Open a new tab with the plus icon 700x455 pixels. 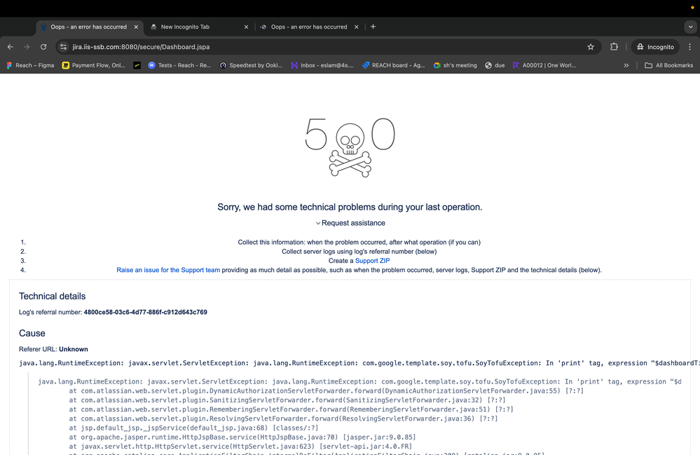click(373, 27)
